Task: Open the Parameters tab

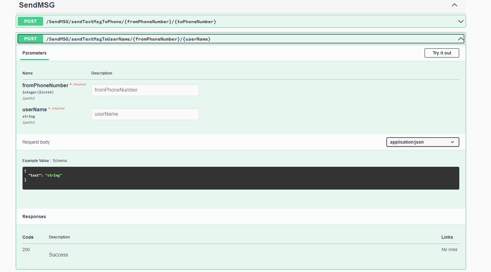Action: (x=34, y=53)
